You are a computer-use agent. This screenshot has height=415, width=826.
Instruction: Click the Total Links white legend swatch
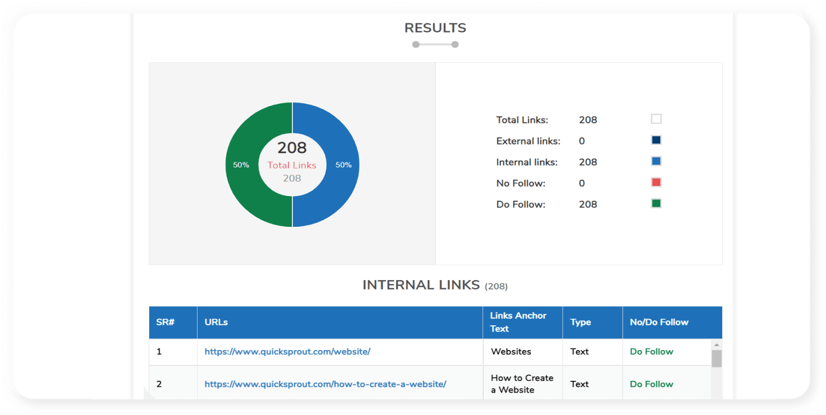click(x=656, y=119)
